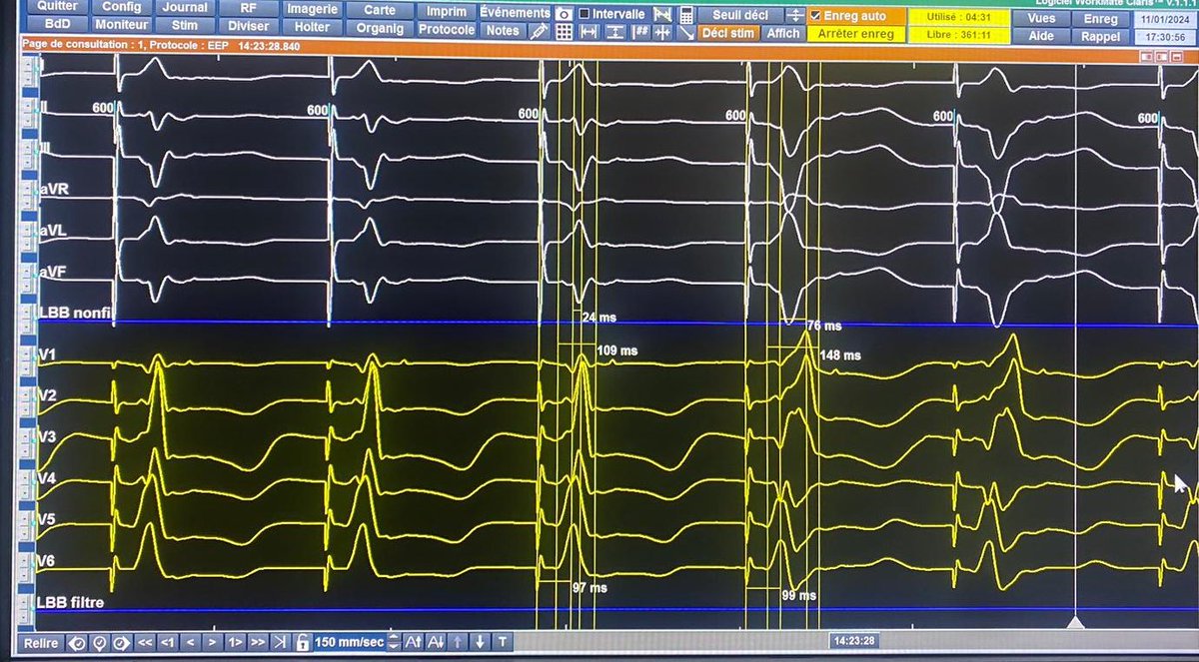
Task: Open the grid display icon
Action: 564,32
